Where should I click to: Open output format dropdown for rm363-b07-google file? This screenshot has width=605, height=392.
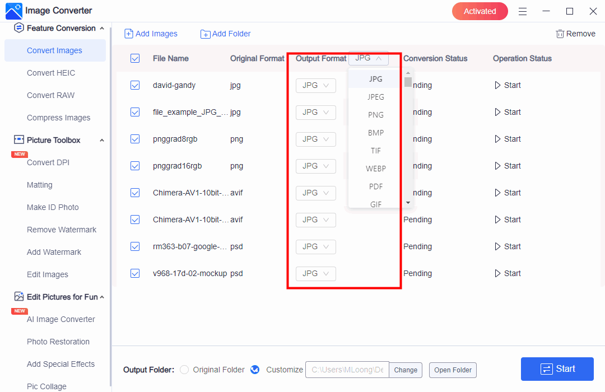tap(316, 246)
